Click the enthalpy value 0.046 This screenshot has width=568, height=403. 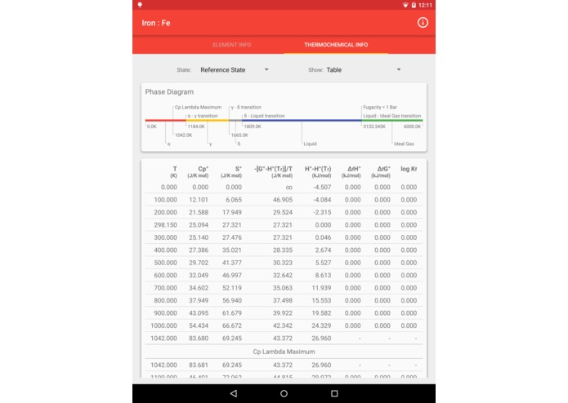click(323, 237)
